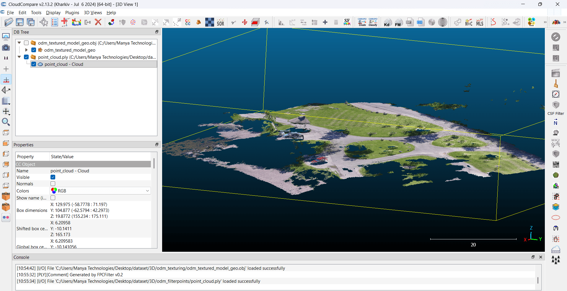The image size is (567, 291).
Task: Toggle visibility of point_cloud - Cloud
Action: tap(34, 64)
